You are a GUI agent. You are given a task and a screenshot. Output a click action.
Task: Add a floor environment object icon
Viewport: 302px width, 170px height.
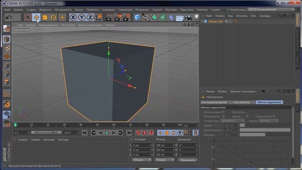point(179,17)
